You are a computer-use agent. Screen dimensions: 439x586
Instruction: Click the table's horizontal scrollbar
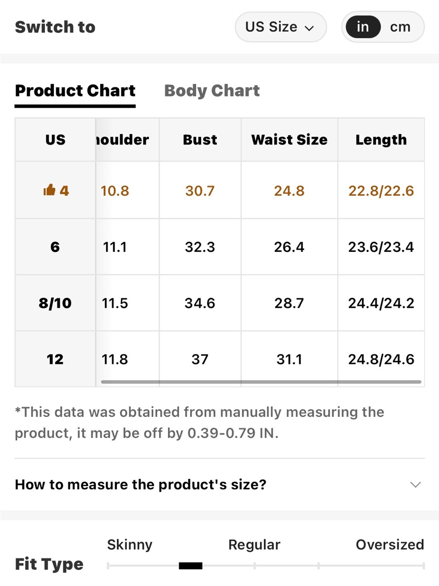click(x=261, y=382)
